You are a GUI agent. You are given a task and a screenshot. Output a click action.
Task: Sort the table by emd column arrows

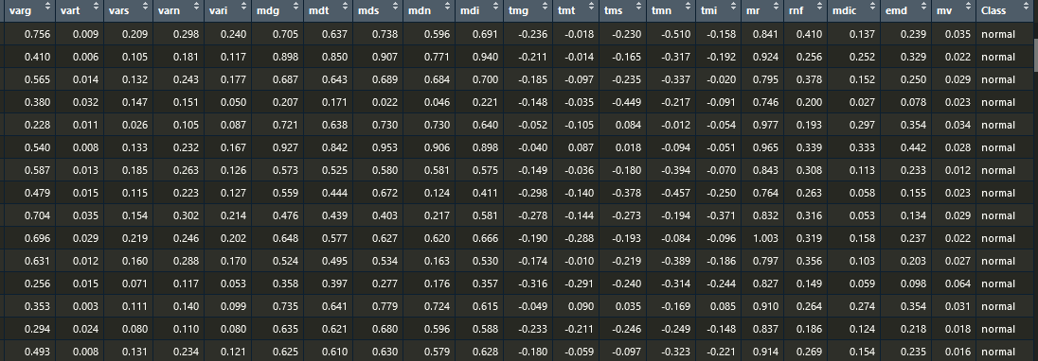(923, 6)
